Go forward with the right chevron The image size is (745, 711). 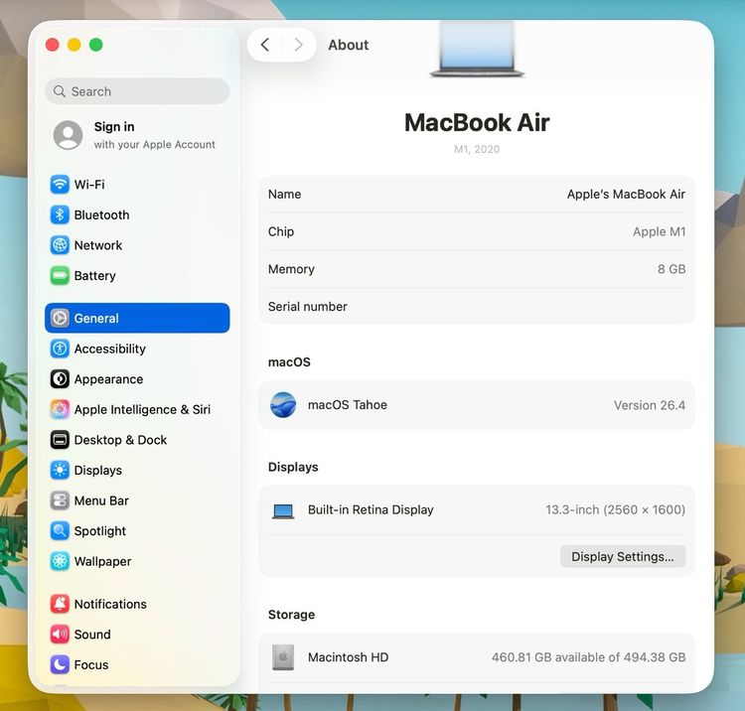298,45
